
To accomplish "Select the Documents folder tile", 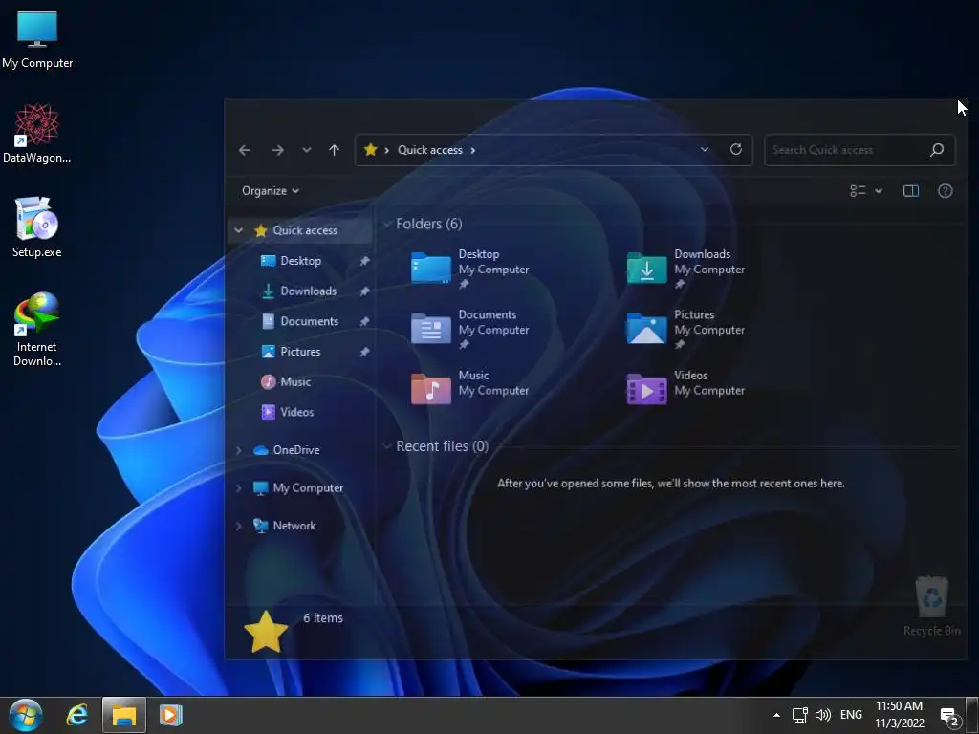I will click(x=469, y=330).
